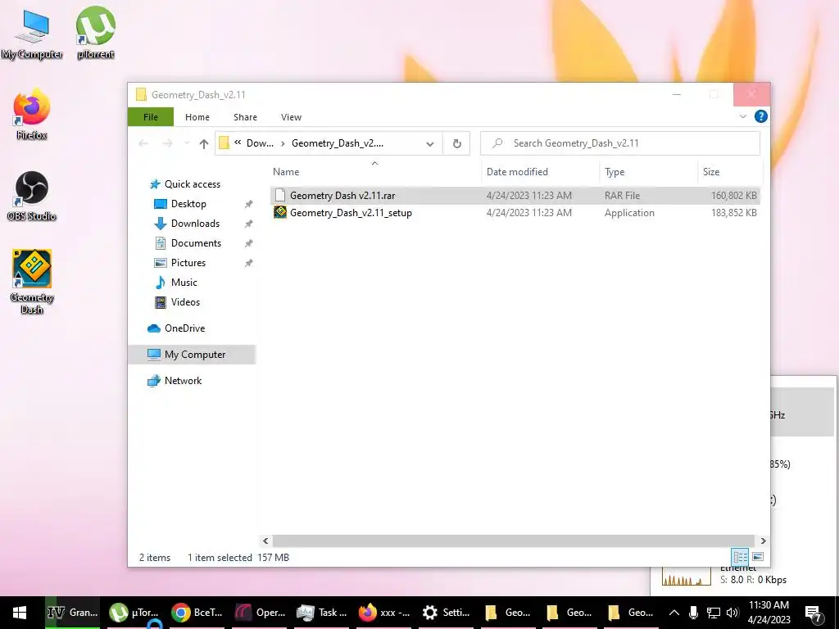Switch to Grand Theft Auto IV taskbar button
839x629 pixels.
72,613
